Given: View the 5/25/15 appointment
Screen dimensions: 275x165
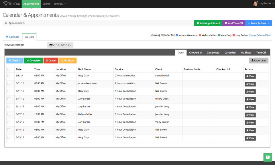Looking at the screenshot, I should [250, 138].
